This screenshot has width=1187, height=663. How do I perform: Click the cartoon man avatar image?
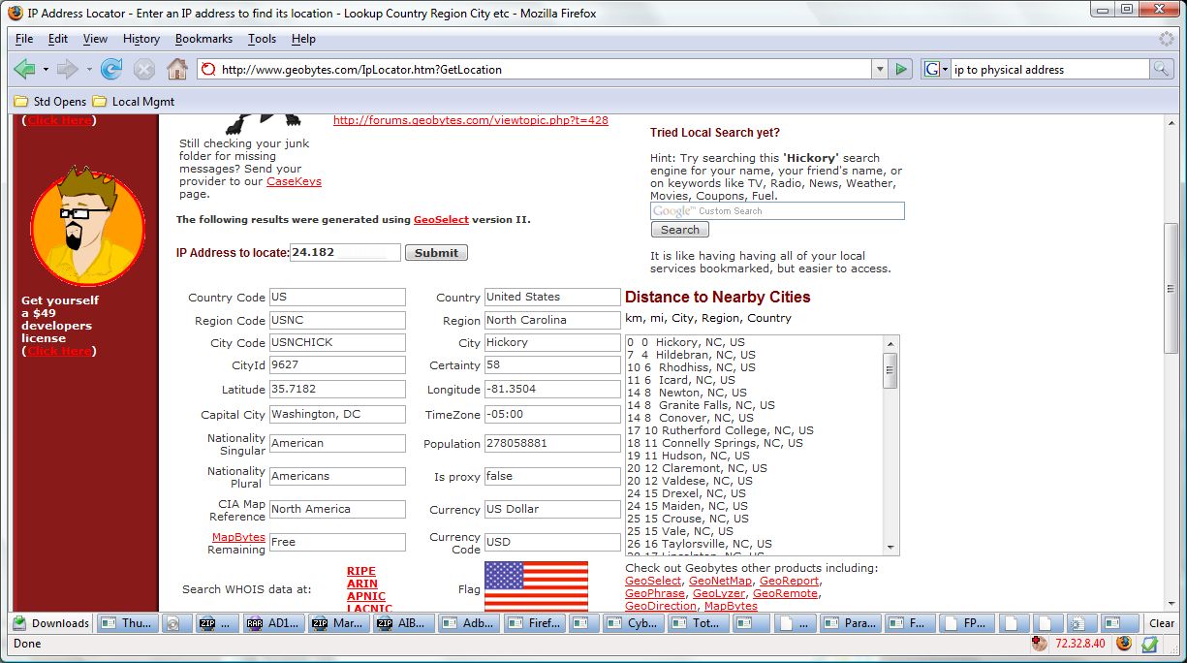click(x=87, y=226)
